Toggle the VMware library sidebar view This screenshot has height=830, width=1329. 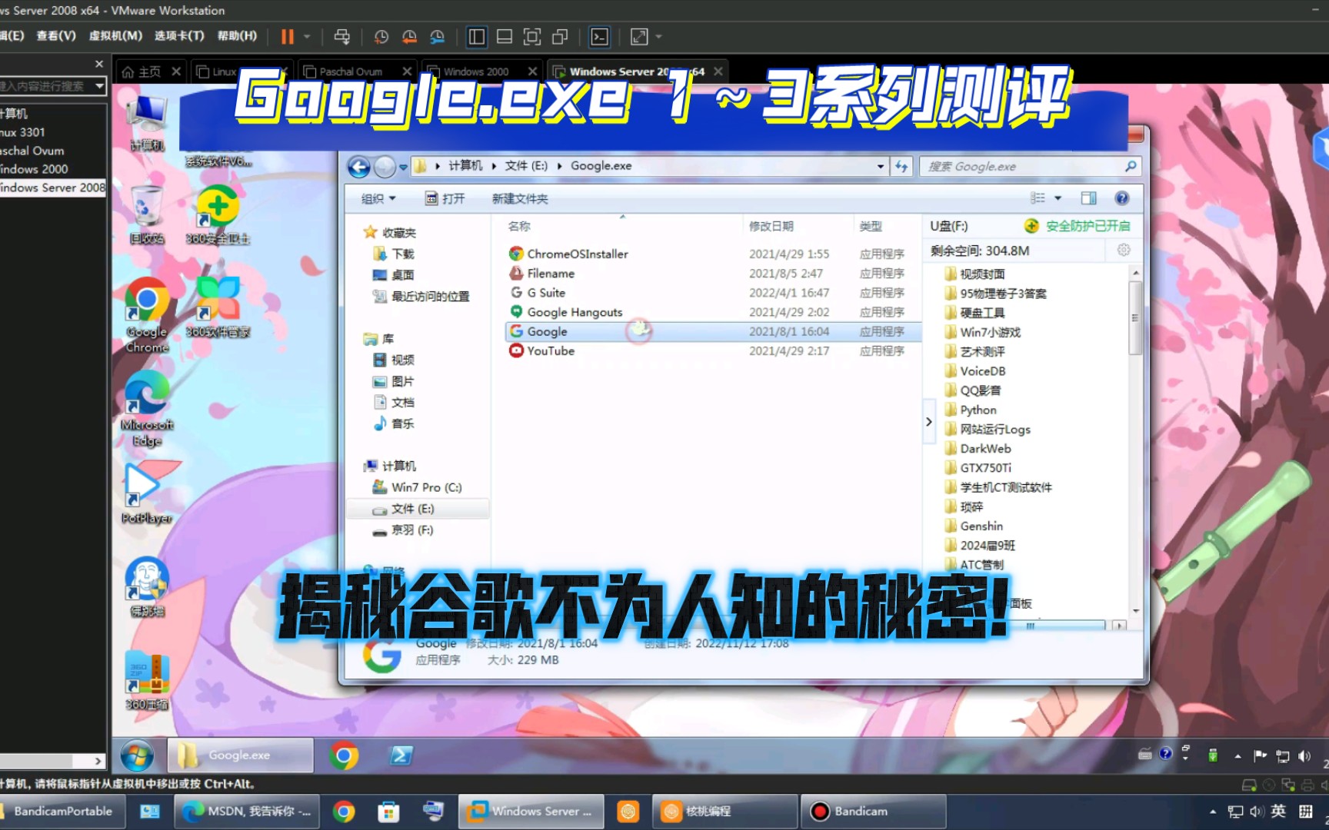(476, 36)
